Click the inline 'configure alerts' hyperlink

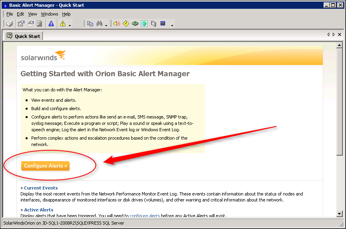pos(144,215)
